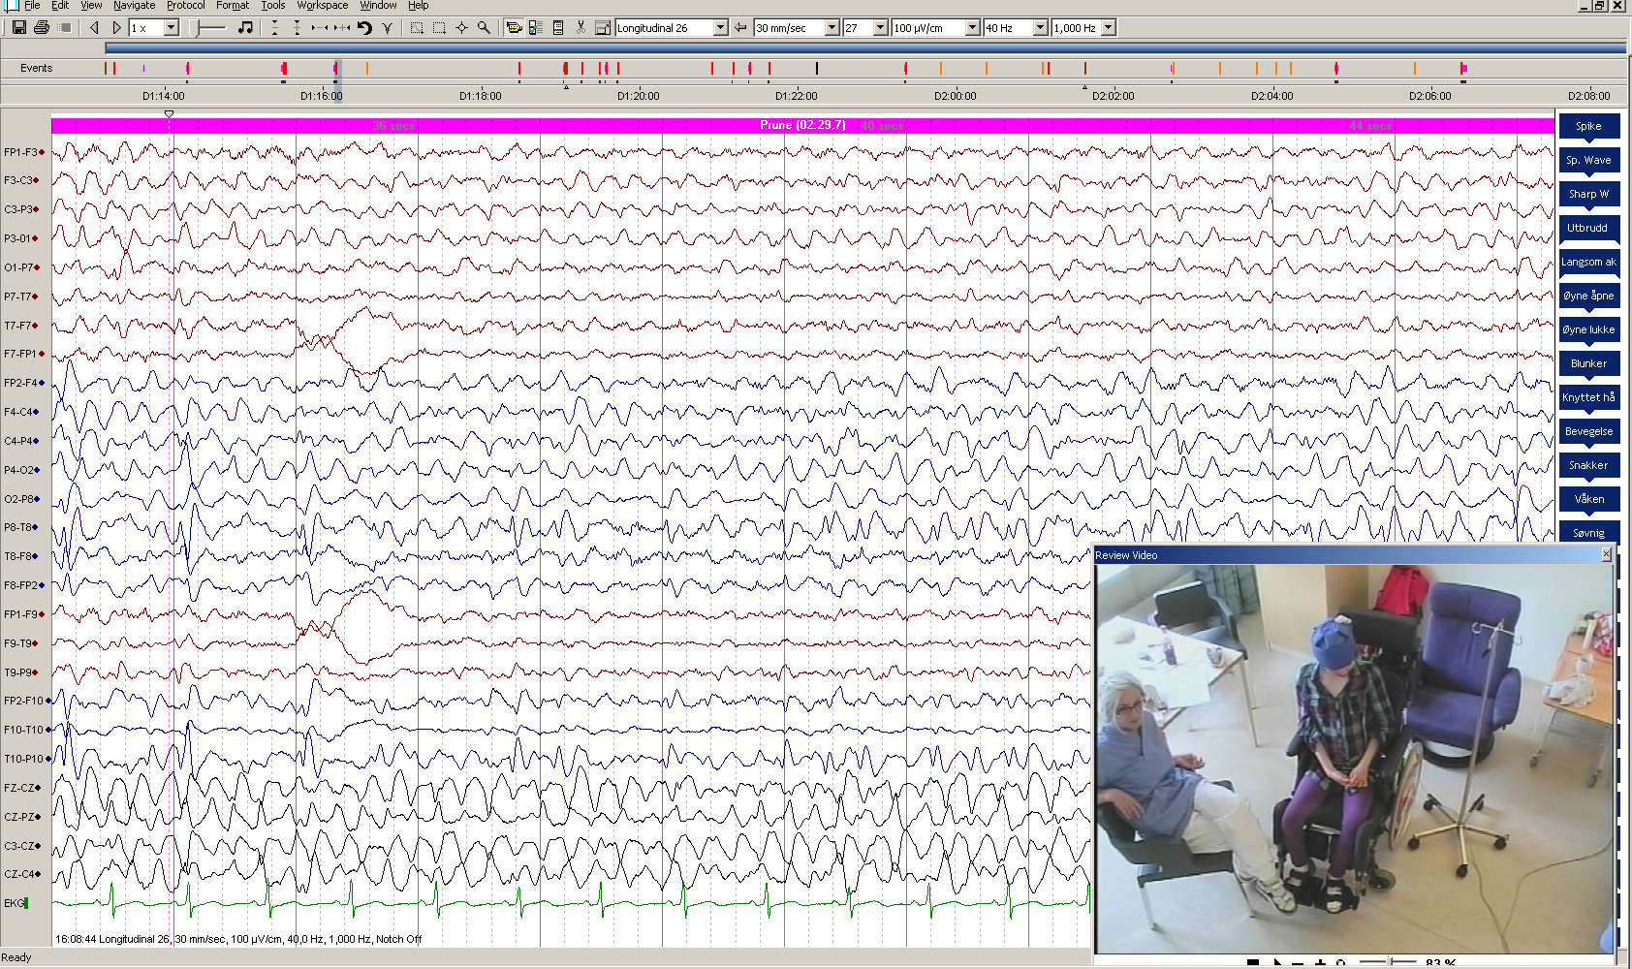1632x969 pixels.
Task: Toggle the yellow event note icon
Action: click(x=514, y=28)
